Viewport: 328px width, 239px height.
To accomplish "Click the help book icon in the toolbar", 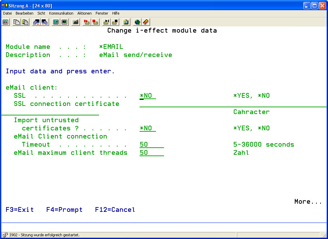I will 146,22.
